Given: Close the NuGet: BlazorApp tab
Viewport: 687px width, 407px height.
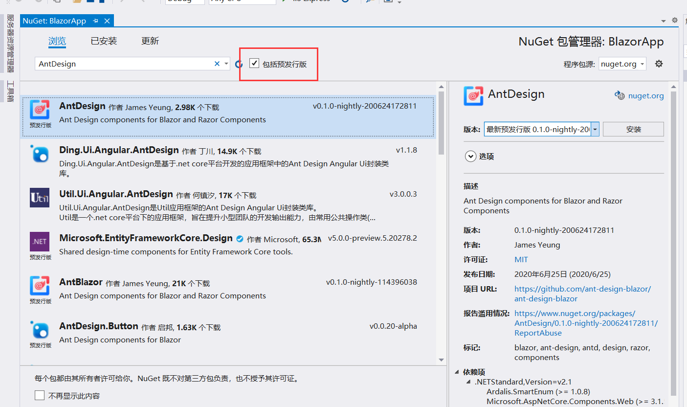Looking at the screenshot, I should click(107, 21).
